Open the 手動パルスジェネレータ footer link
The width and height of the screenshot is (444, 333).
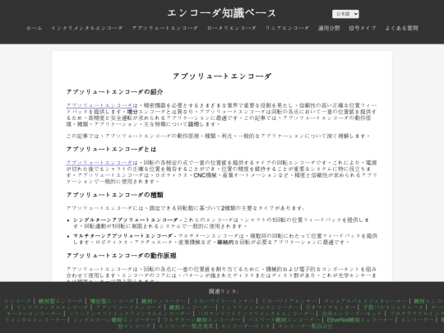tap(393, 308)
